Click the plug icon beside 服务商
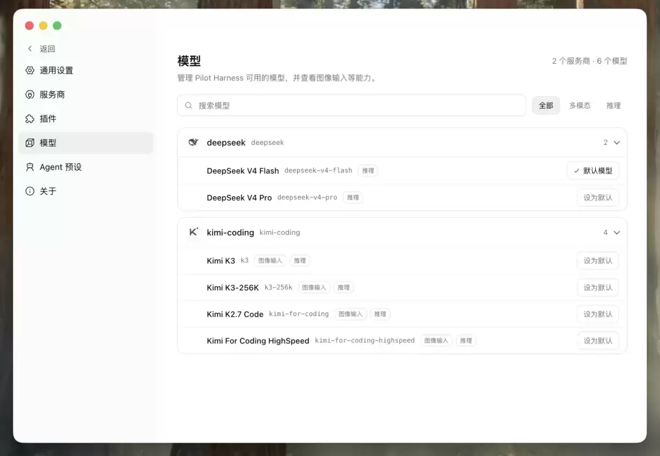This screenshot has width=660, height=456. point(30,94)
